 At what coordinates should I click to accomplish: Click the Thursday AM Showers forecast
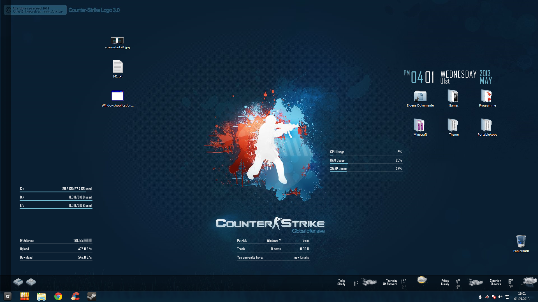[390, 282]
